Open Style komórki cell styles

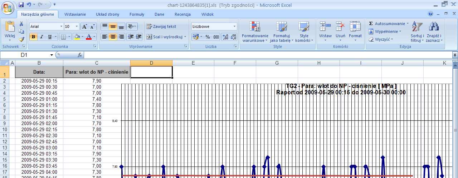(x=304, y=32)
